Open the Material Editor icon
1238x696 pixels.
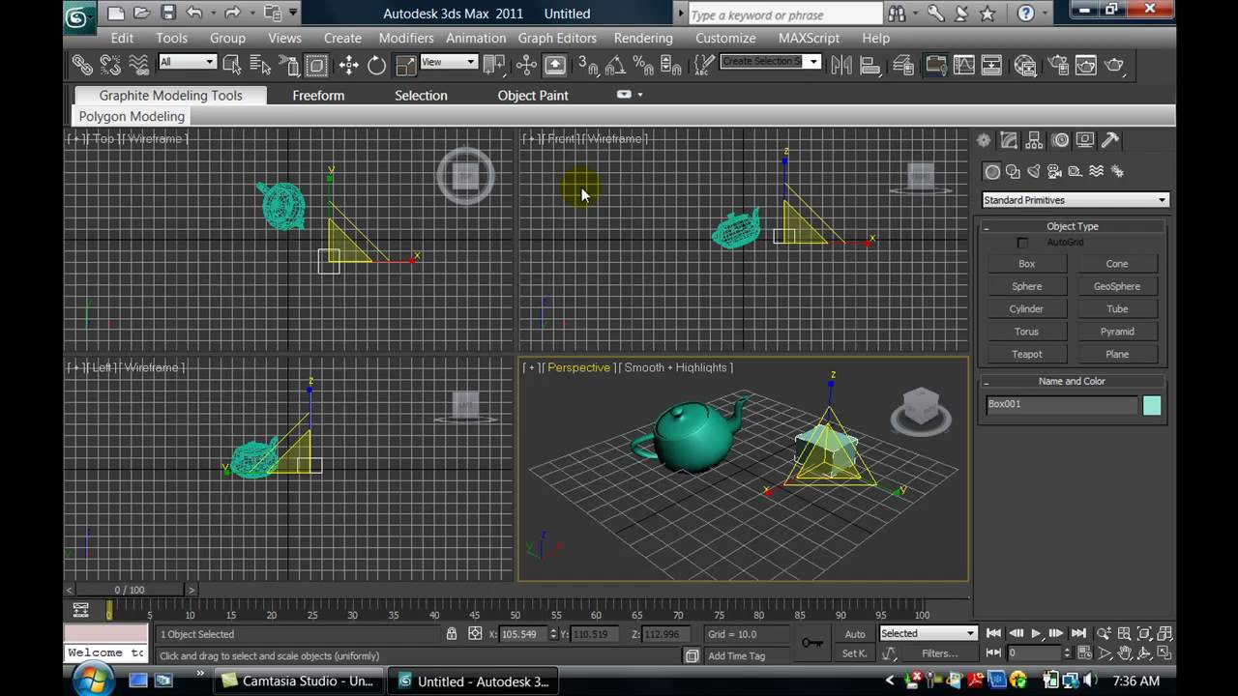pos(1025,65)
